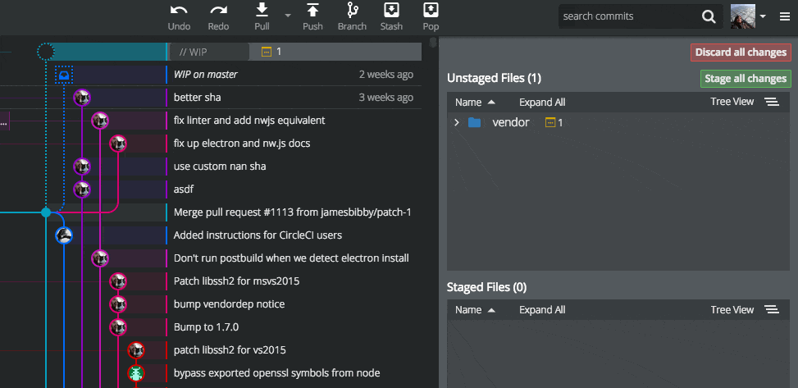Click the Undo toolbar icon
Image resolution: width=798 pixels, height=388 pixels.
(179, 10)
